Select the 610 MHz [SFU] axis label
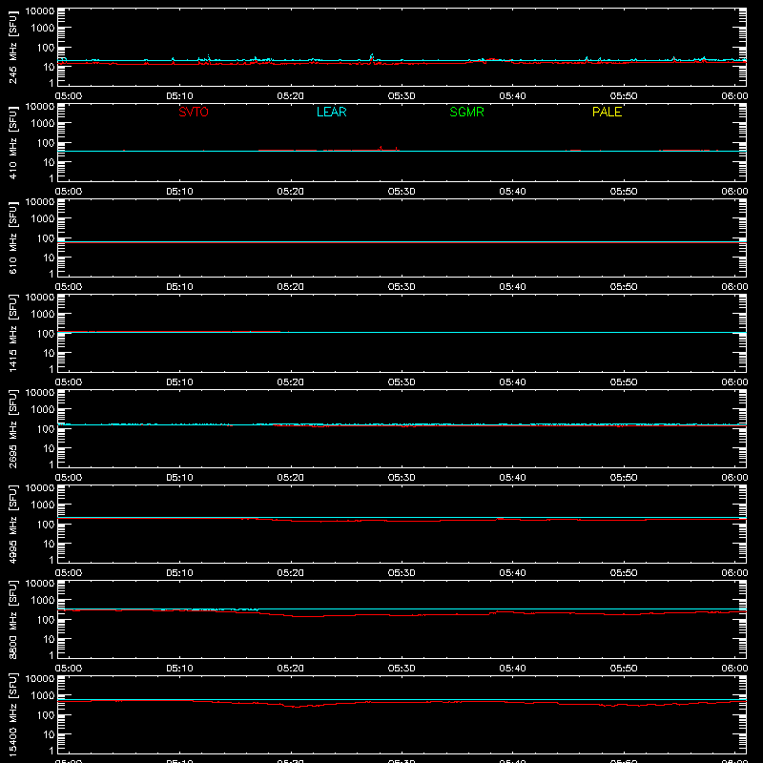 point(12,238)
